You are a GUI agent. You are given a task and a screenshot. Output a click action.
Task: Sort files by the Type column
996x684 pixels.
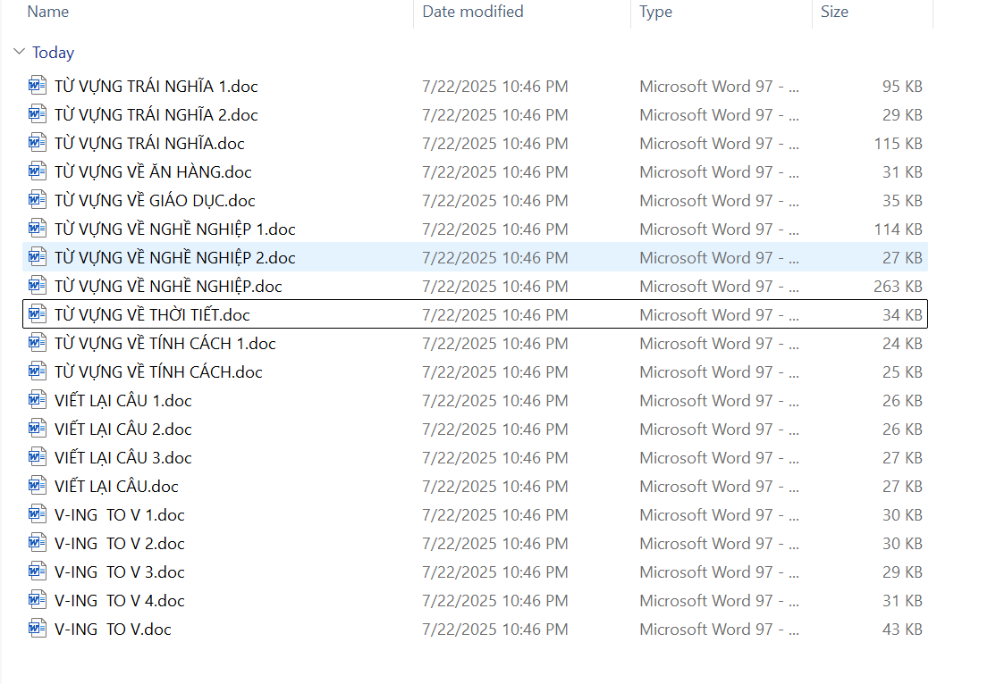656,12
